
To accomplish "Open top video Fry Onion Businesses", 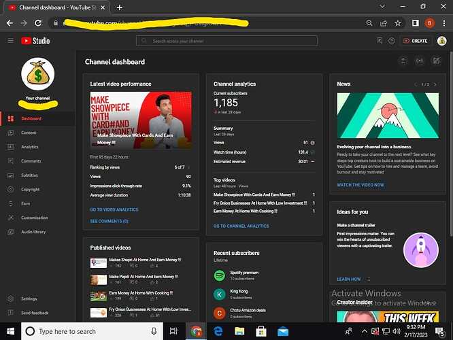I will point(260,203).
